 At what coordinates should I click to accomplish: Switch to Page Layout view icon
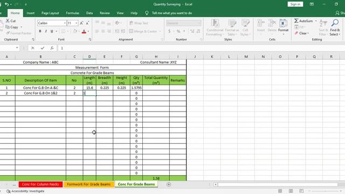click(291, 191)
